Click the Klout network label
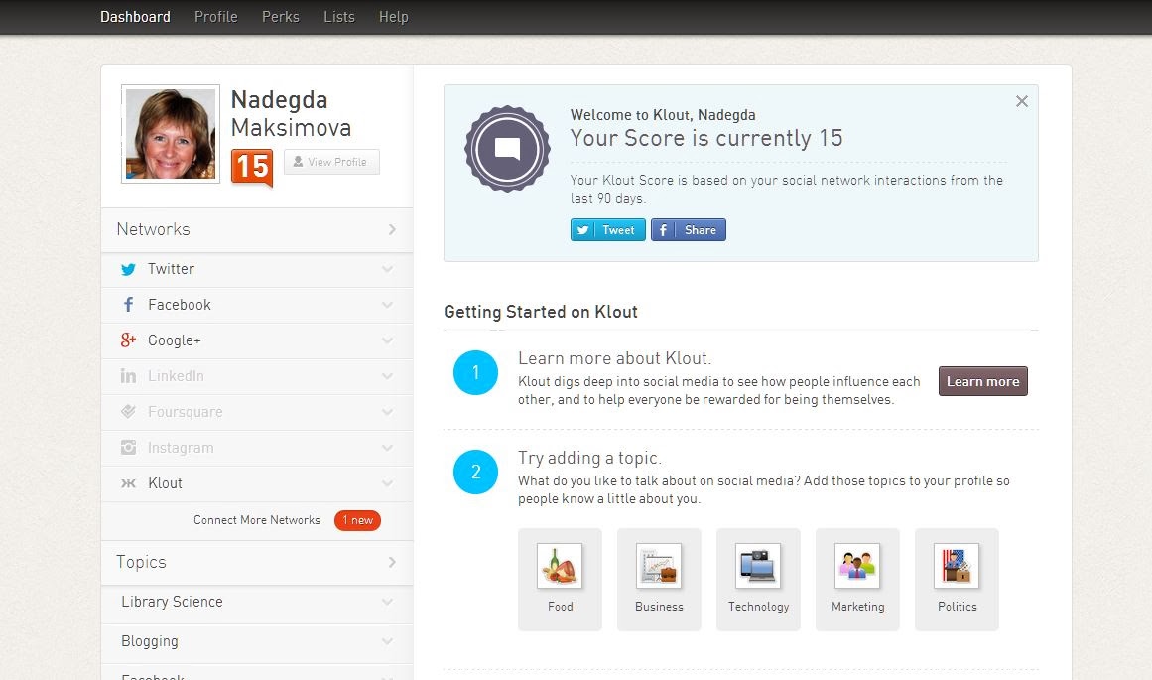Viewport: 1152px width, 680px height. click(166, 483)
